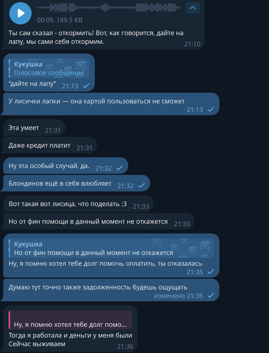This screenshot has height=353, width=269.
Task: Click the checkmark on the edited "изменено 21:35" message
Action: pyautogui.click(x=211, y=296)
